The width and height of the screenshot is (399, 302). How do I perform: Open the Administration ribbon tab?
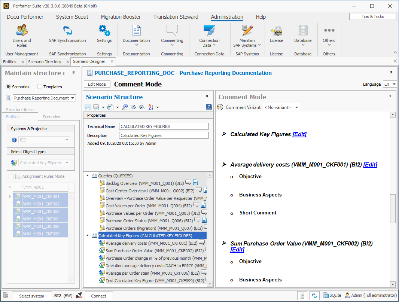coord(227,17)
